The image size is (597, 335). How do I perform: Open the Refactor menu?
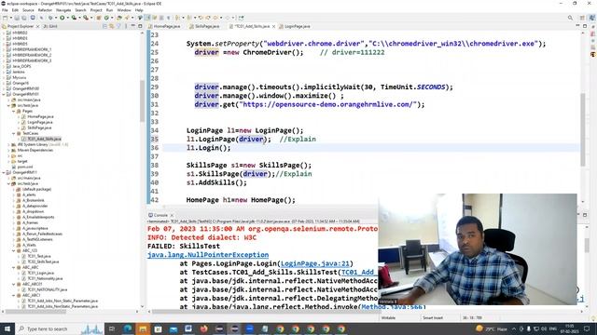(x=45, y=10)
